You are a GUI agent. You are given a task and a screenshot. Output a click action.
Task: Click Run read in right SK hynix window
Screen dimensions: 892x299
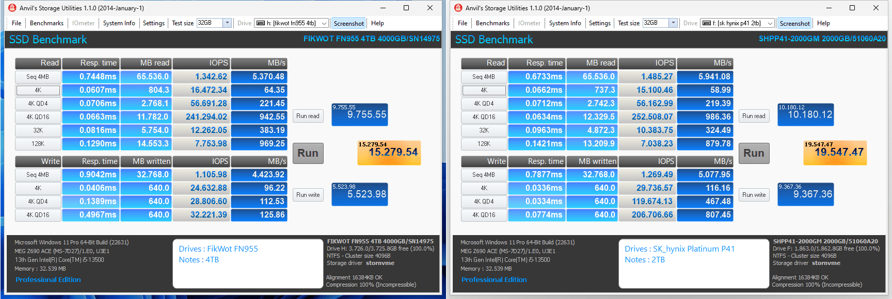coord(754,116)
